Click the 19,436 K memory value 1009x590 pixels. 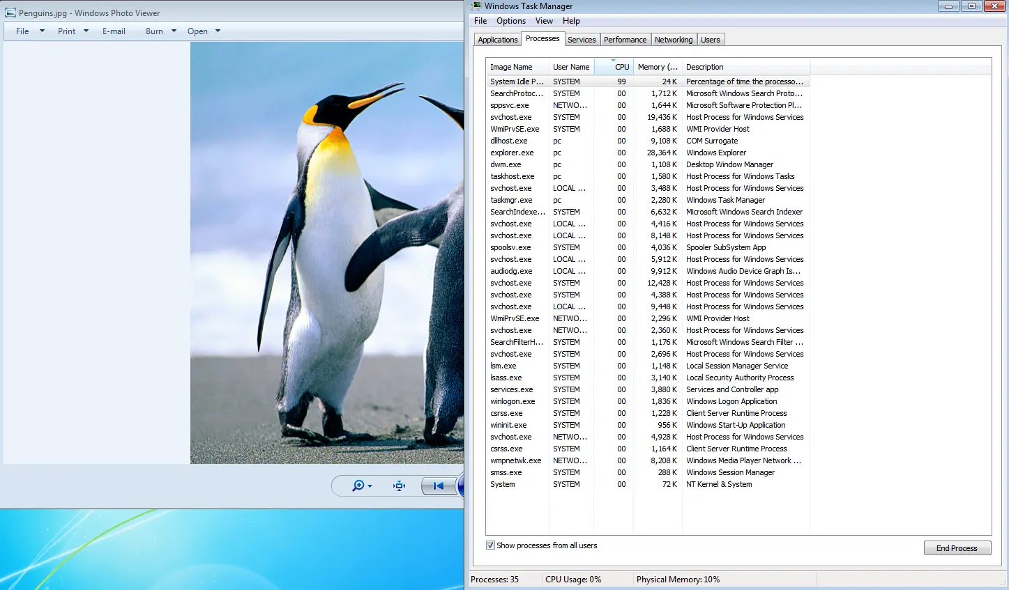click(662, 117)
